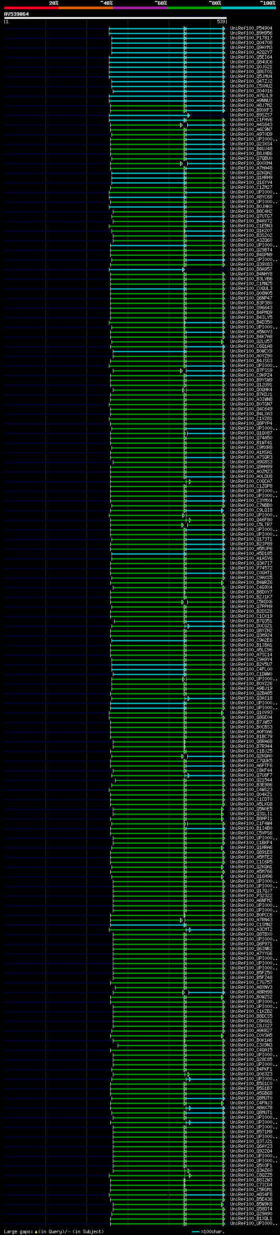Select UniRef100_B4NHY8 hit

pyautogui.click(x=251, y=274)
